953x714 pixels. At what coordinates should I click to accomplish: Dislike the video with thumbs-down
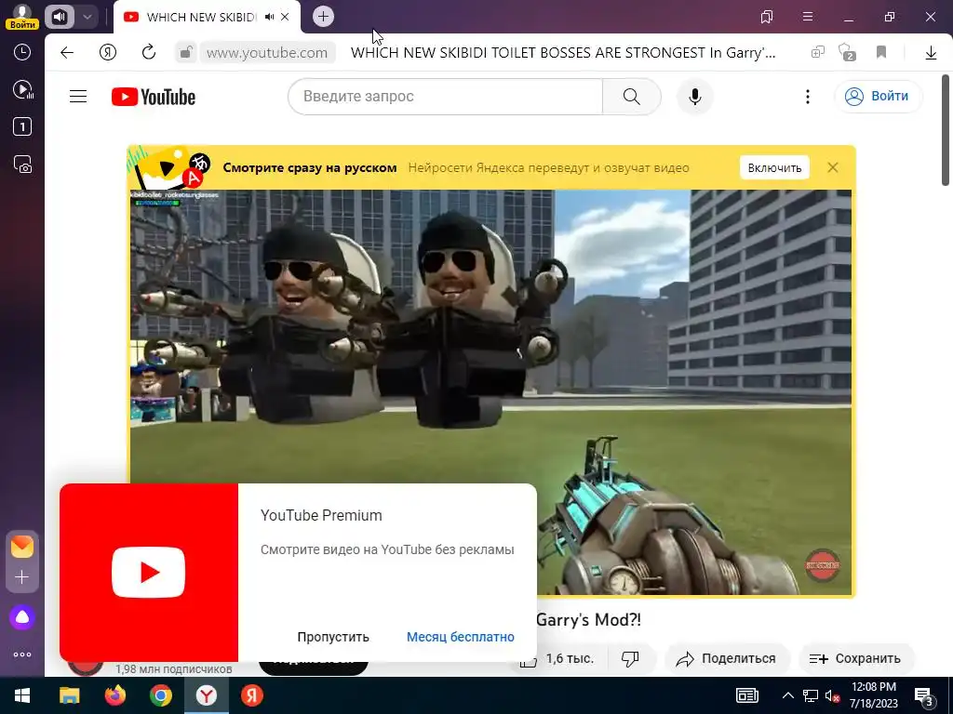pyautogui.click(x=630, y=659)
